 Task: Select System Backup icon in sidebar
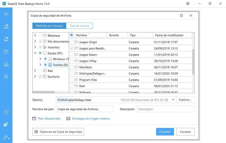[x=6, y=39]
